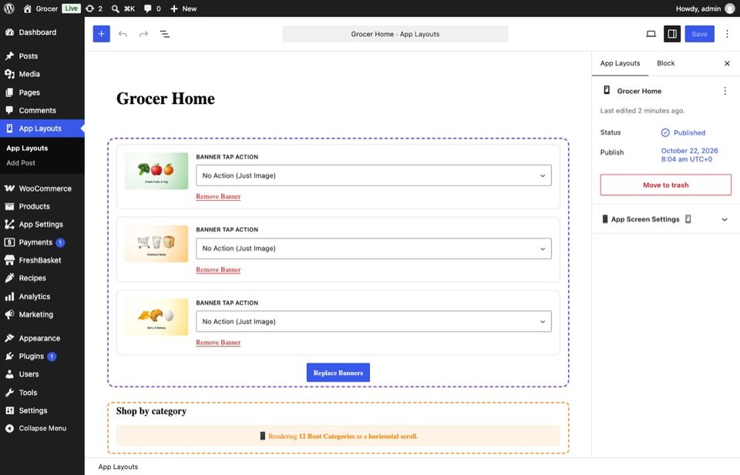Viewport: 740px width, 475px height.
Task: Select the shopping cart banner thumbnail
Action: [156, 243]
